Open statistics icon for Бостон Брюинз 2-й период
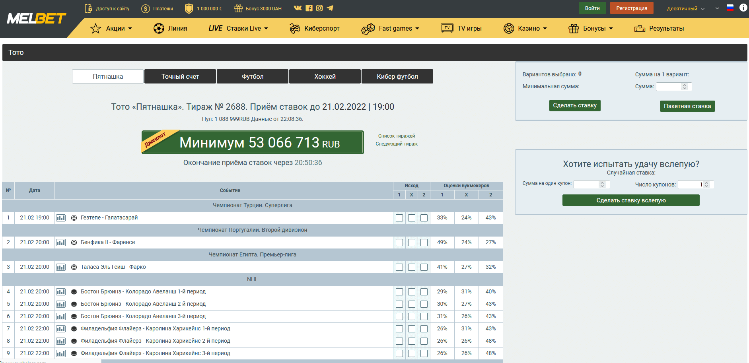This screenshot has width=749, height=363. point(61,304)
